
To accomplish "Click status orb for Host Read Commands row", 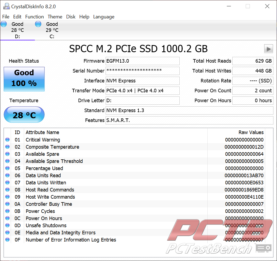I will 7,190.
